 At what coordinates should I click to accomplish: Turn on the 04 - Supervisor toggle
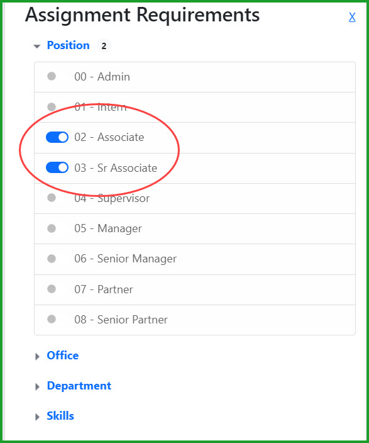click(x=52, y=198)
